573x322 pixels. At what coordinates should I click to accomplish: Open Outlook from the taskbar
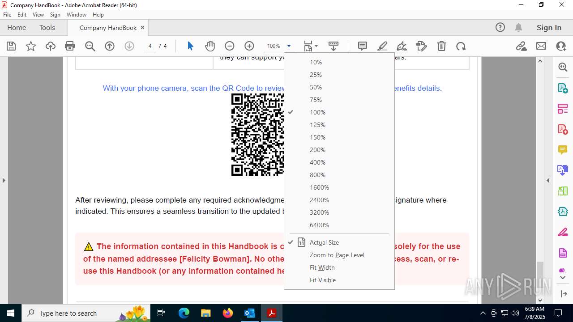click(x=249, y=313)
